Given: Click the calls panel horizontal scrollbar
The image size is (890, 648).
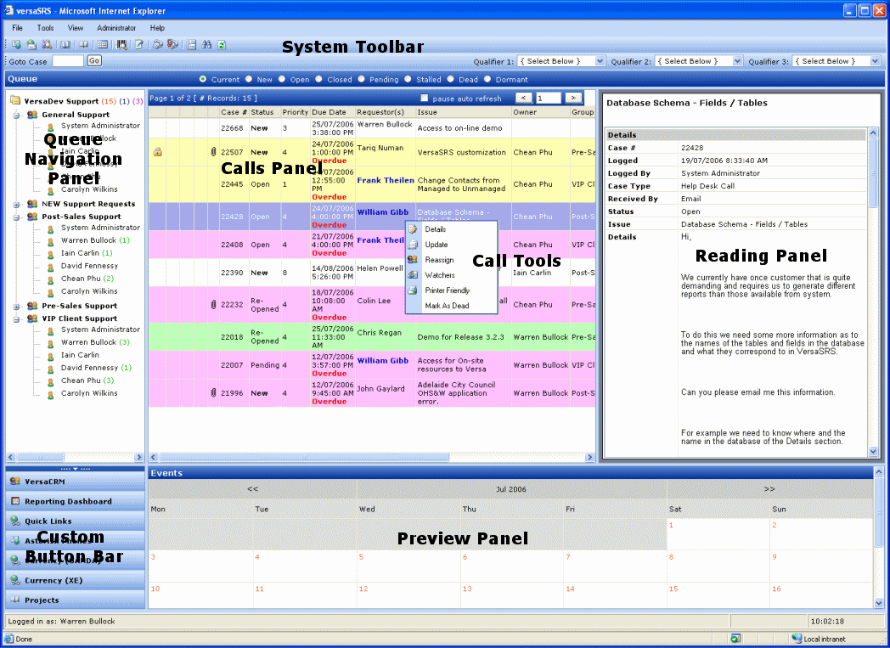Looking at the screenshot, I should click(x=372, y=457).
